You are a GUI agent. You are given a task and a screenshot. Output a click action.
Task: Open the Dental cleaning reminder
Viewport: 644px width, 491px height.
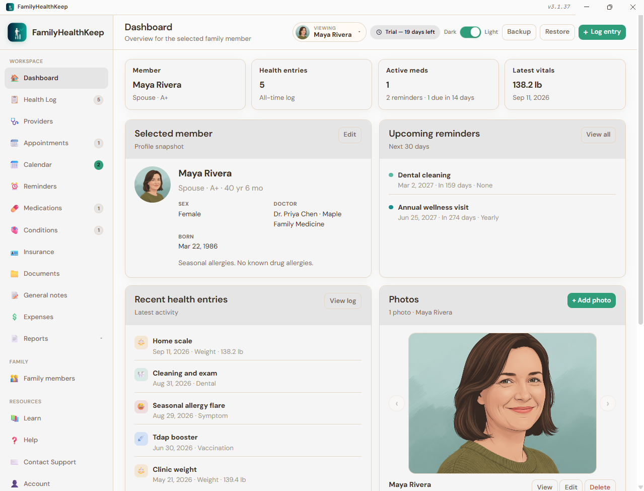click(x=502, y=180)
